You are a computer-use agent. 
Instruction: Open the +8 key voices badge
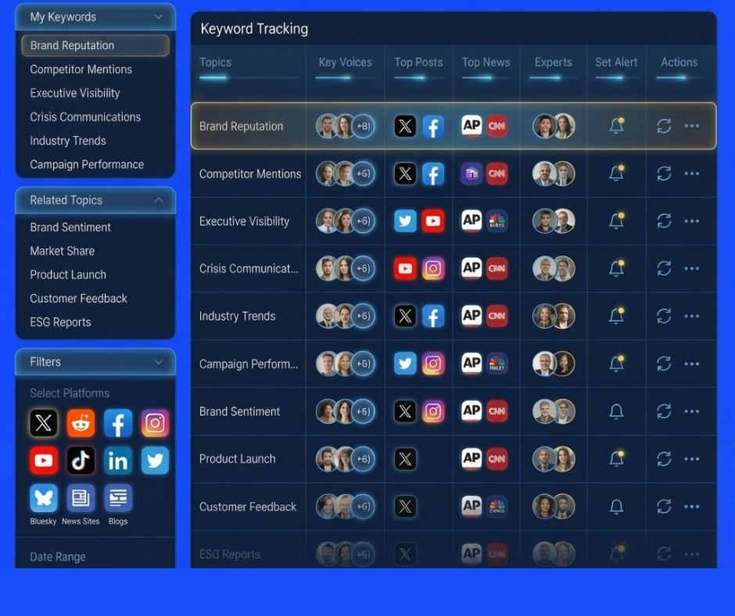(x=363, y=126)
